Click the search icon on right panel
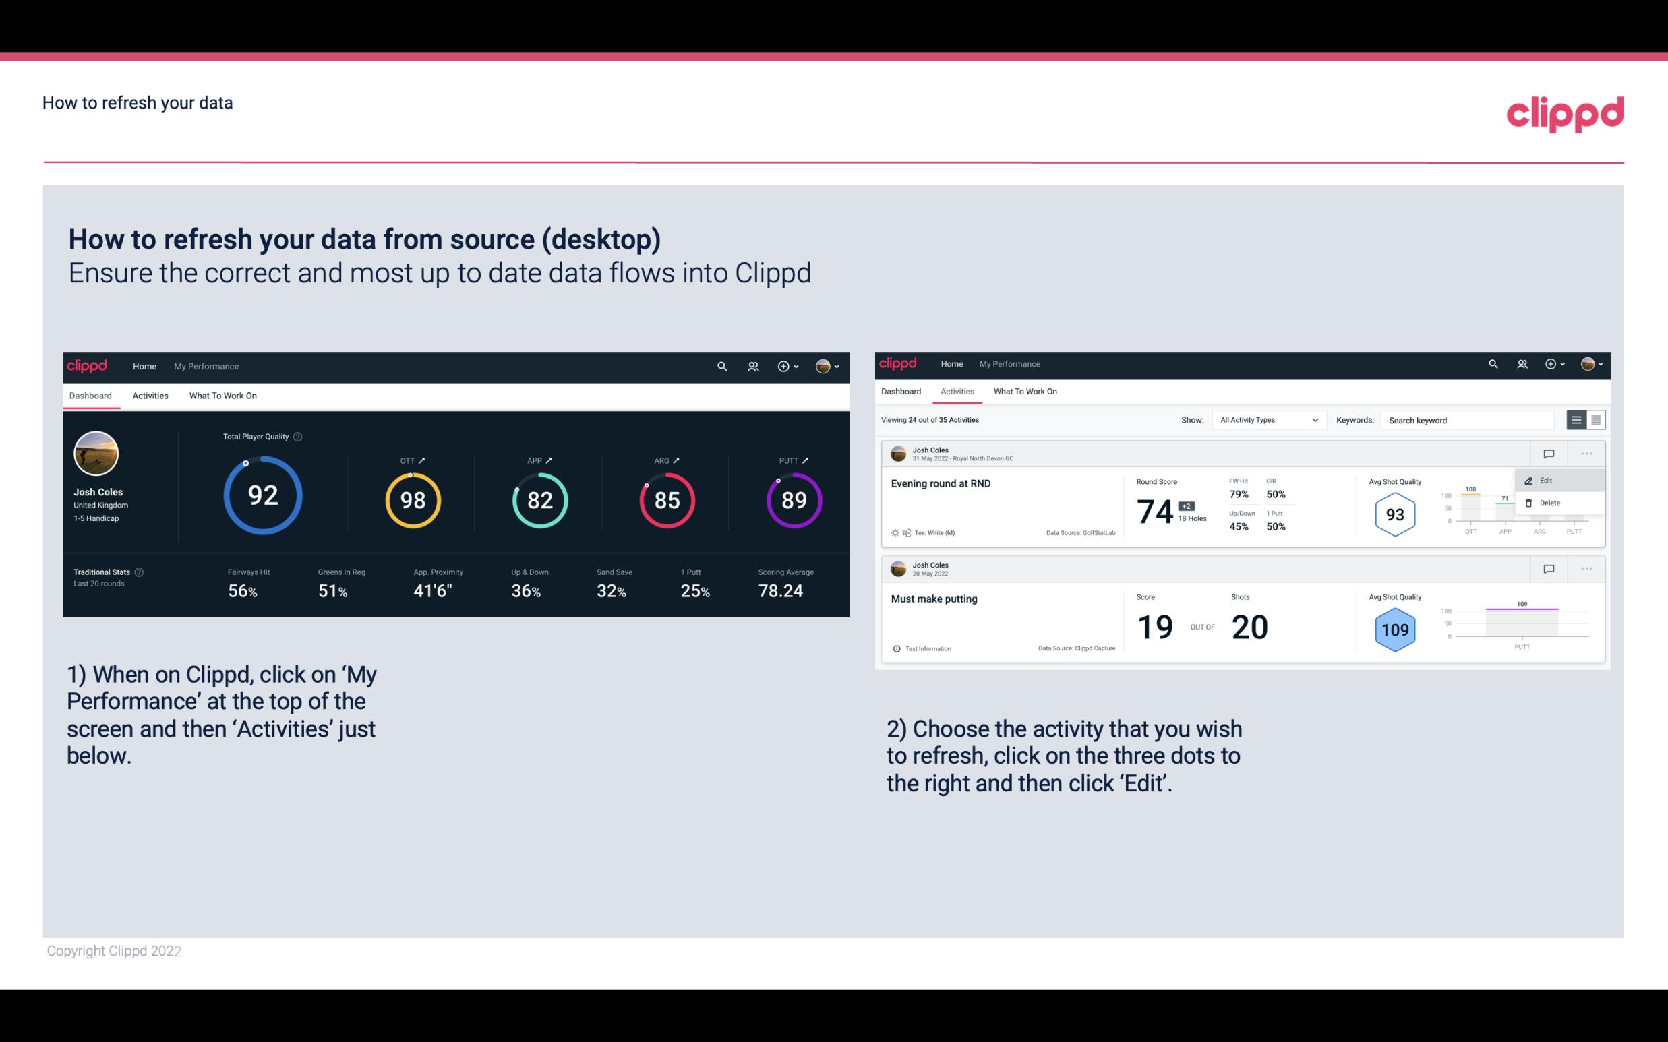The height and width of the screenshot is (1042, 1668). 1493,364
